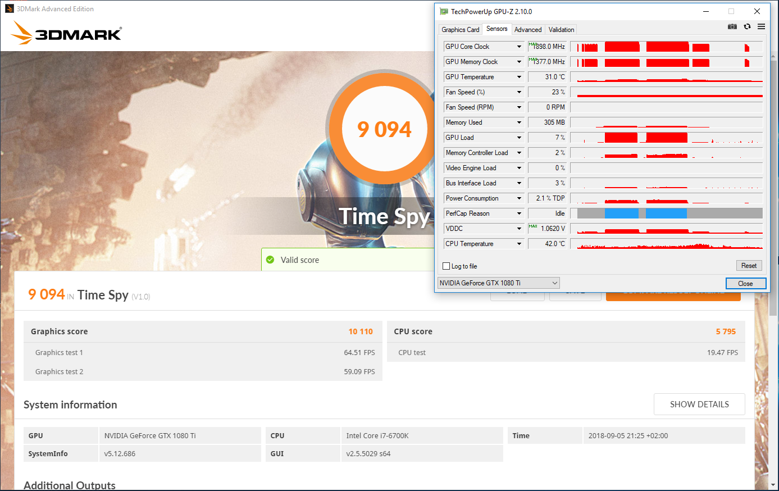This screenshot has width=779, height=491.
Task: Click the GPU Core Clock history graph
Action: click(666, 47)
